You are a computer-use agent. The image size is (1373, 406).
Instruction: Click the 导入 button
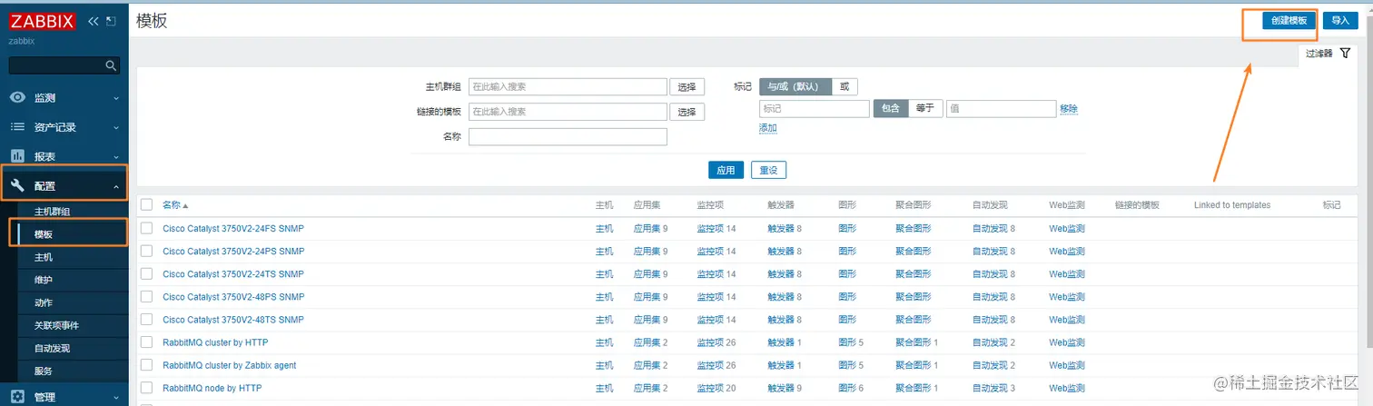click(x=1340, y=20)
